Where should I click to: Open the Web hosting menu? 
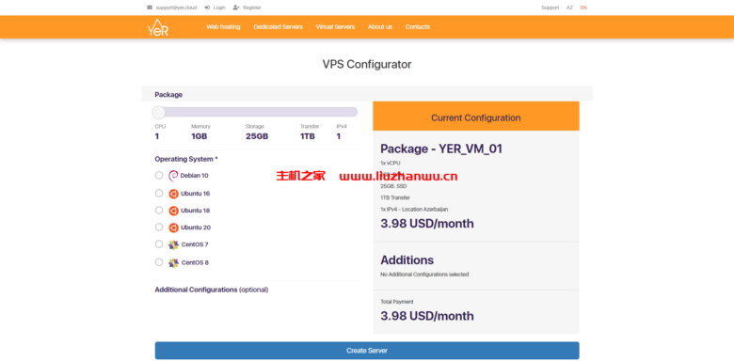223,27
